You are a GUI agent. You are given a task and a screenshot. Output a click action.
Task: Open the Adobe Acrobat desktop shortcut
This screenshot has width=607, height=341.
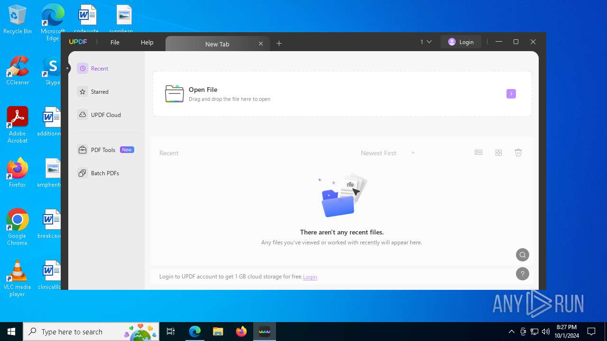pyautogui.click(x=18, y=125)
